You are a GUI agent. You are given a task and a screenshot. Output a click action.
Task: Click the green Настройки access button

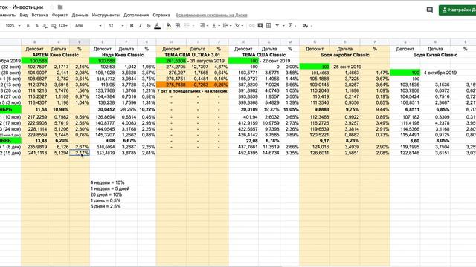click(457, 10)
